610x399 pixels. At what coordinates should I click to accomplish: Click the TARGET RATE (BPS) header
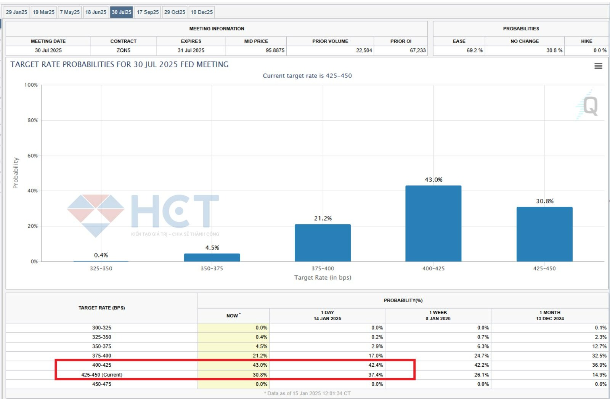[102, 308]
